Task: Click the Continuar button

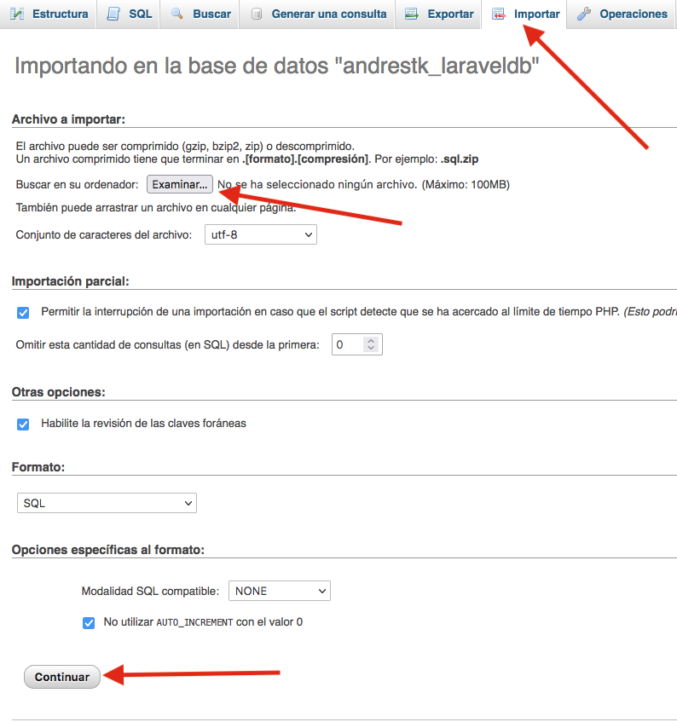Action: click(x=62, y=677)
